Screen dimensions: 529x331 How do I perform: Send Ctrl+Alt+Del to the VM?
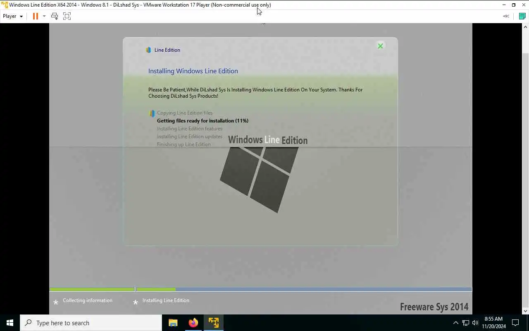[x=55, y=16]
